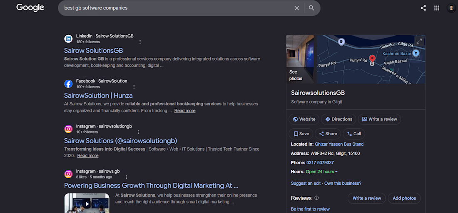
Task: Click the Website button
Action: pos(304,119)
